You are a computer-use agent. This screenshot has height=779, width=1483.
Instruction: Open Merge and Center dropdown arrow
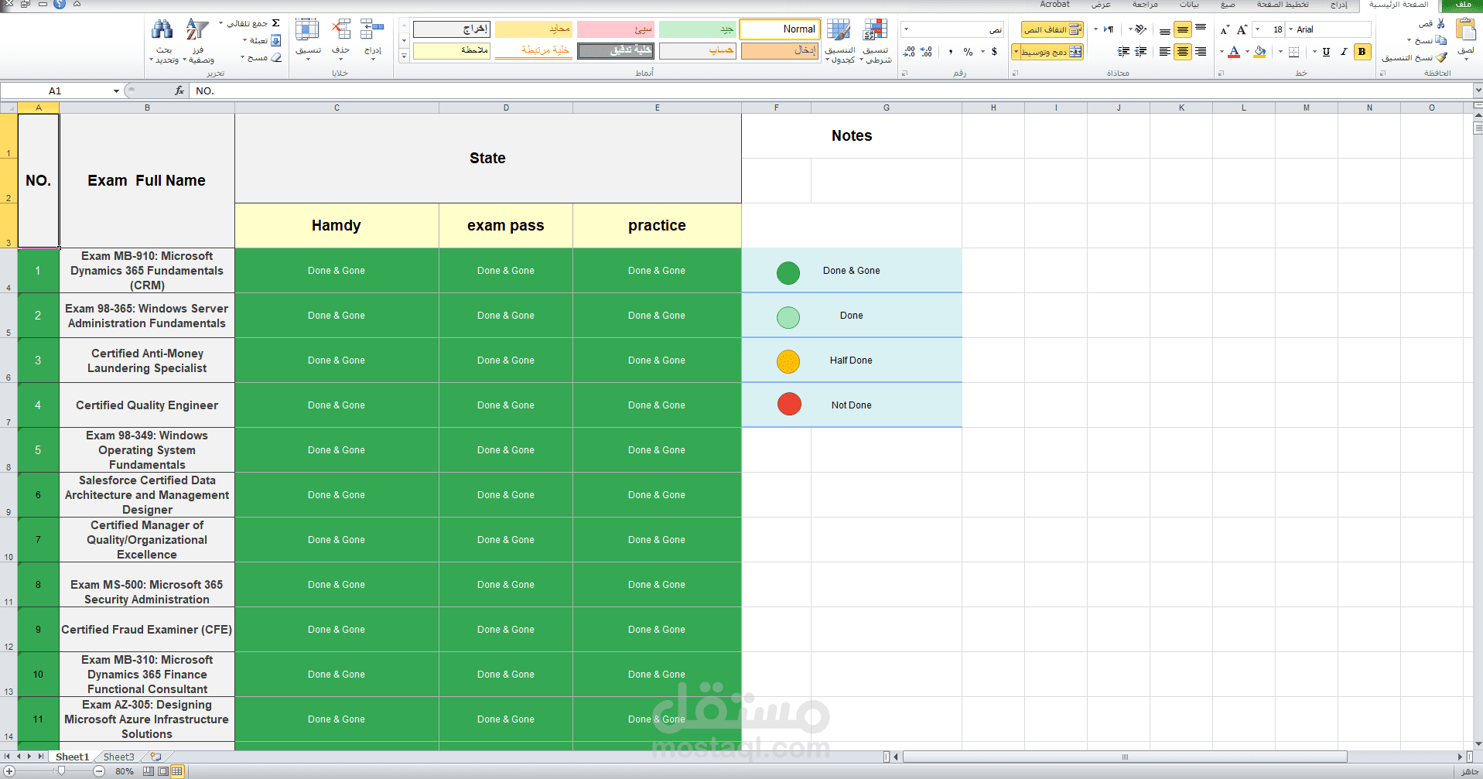point(1016,52)
